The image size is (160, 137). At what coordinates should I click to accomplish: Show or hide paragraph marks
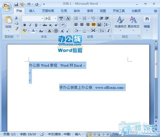tap(109, 31)
